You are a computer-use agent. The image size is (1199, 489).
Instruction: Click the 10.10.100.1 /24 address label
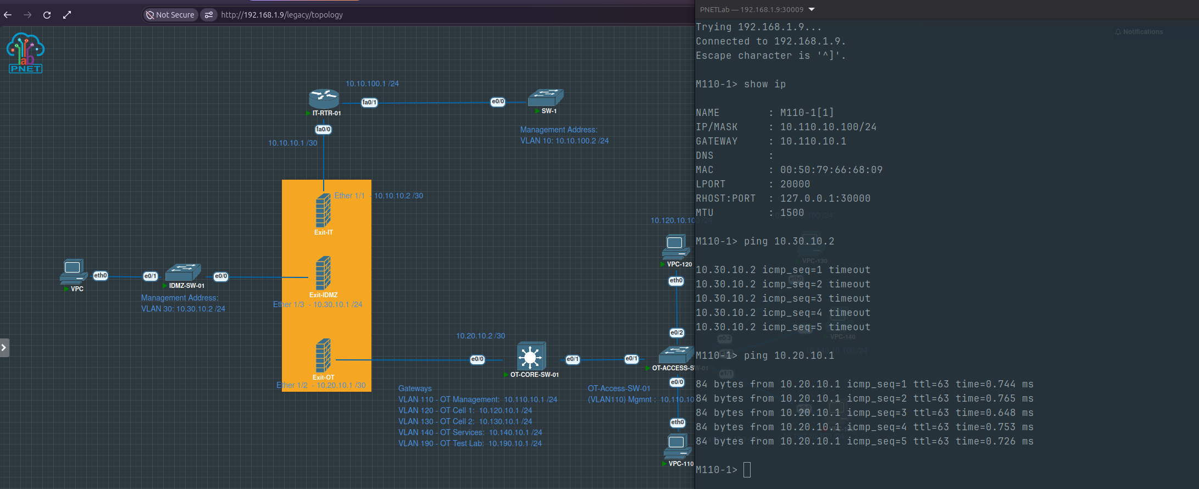(x=372, y=84)
